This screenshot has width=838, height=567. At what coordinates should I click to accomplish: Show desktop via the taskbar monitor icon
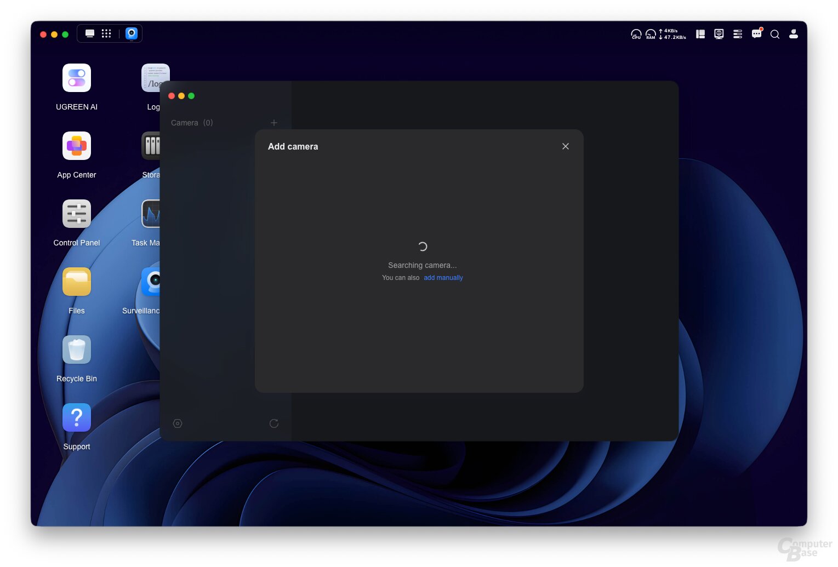tap(90, 33)
